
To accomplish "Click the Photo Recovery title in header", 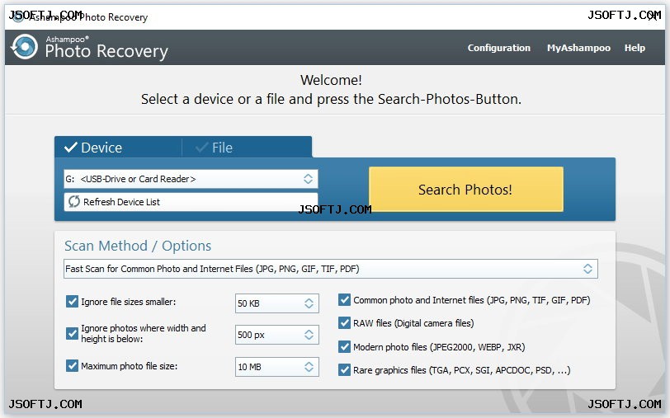I will pyautogui.click(x=106, y=51).
